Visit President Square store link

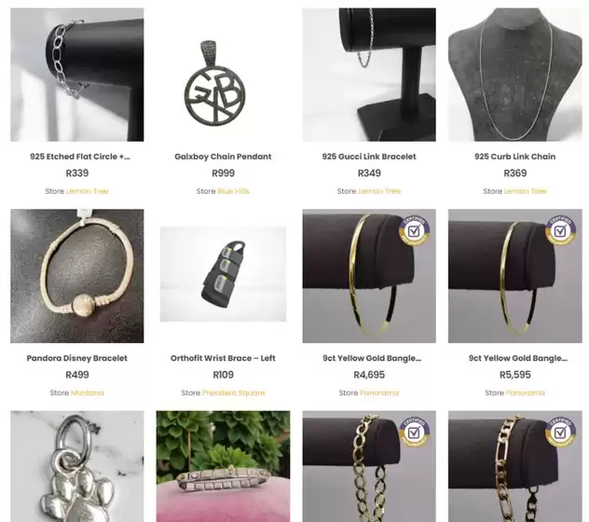tap(233, 392)
